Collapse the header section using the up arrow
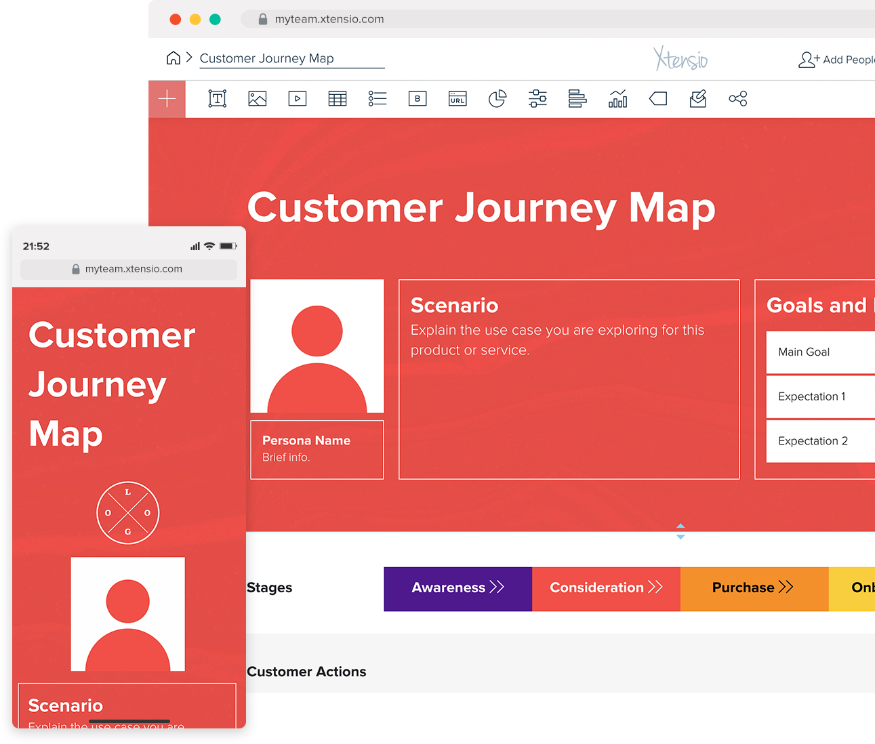Viewport: 875px width, 744px height. [680, 527]
